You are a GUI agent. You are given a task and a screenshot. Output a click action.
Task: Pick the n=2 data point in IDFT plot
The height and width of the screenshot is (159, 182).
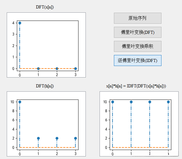(x=150, y=102)
